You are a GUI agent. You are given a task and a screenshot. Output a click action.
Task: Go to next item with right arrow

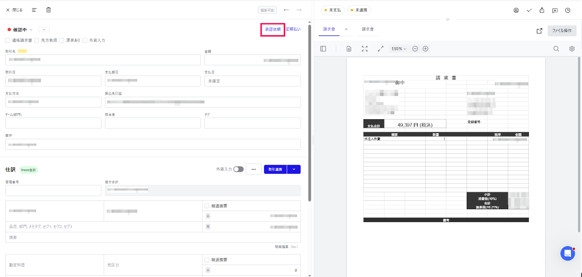point(299,10)
